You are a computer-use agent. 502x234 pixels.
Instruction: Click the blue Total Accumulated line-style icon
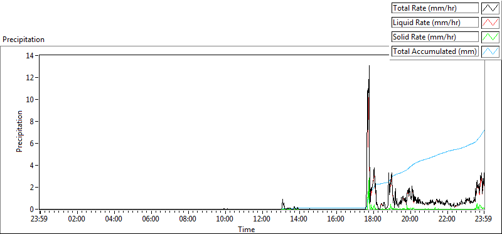pyautogui.click(x=490, y=51)
